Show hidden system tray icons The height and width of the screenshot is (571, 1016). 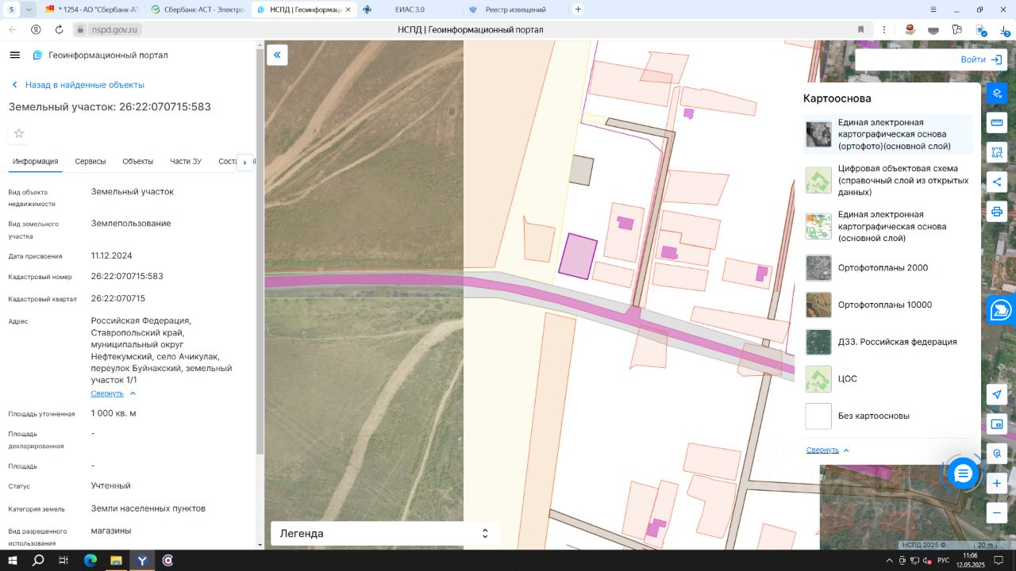(889, 560)
